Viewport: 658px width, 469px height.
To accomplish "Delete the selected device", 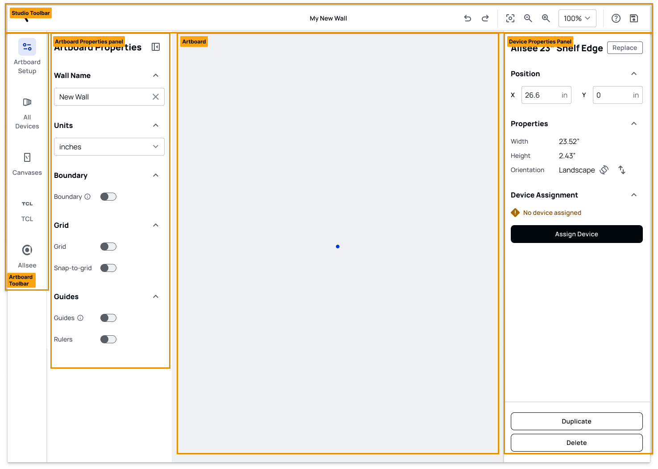I will tap(577, 443).
